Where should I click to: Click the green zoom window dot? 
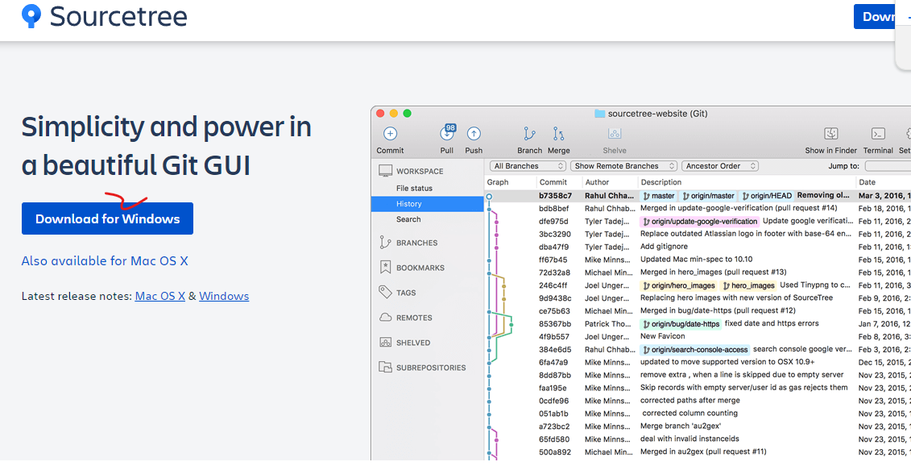(x=408, y=114)
